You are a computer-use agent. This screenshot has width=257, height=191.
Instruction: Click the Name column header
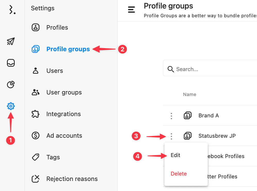189,94
